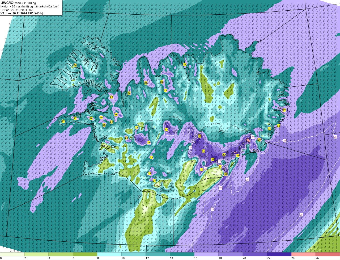
Task: Select the 14–16 m/s dark teal swatch
Action: [182, 254]
